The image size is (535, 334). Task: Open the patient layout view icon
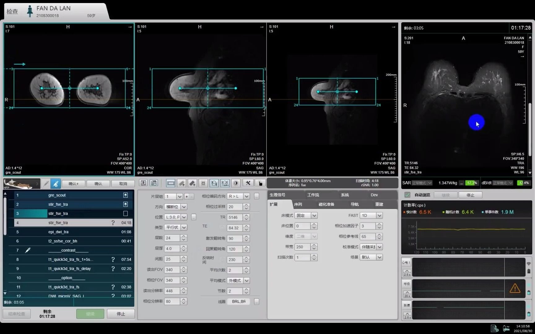click(143, 183)
